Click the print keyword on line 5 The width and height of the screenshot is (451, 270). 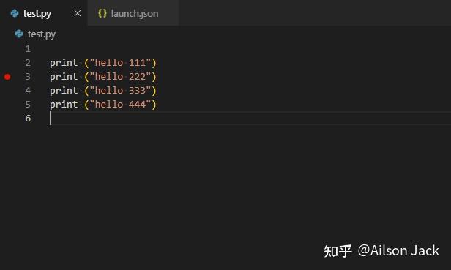tap(64, 105)
